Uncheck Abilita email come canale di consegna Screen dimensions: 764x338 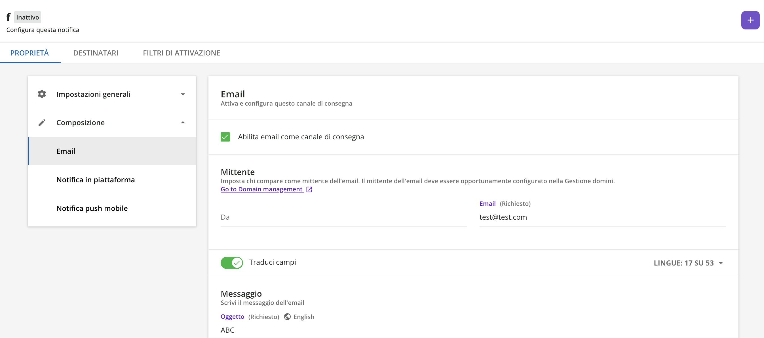(225, 137)
